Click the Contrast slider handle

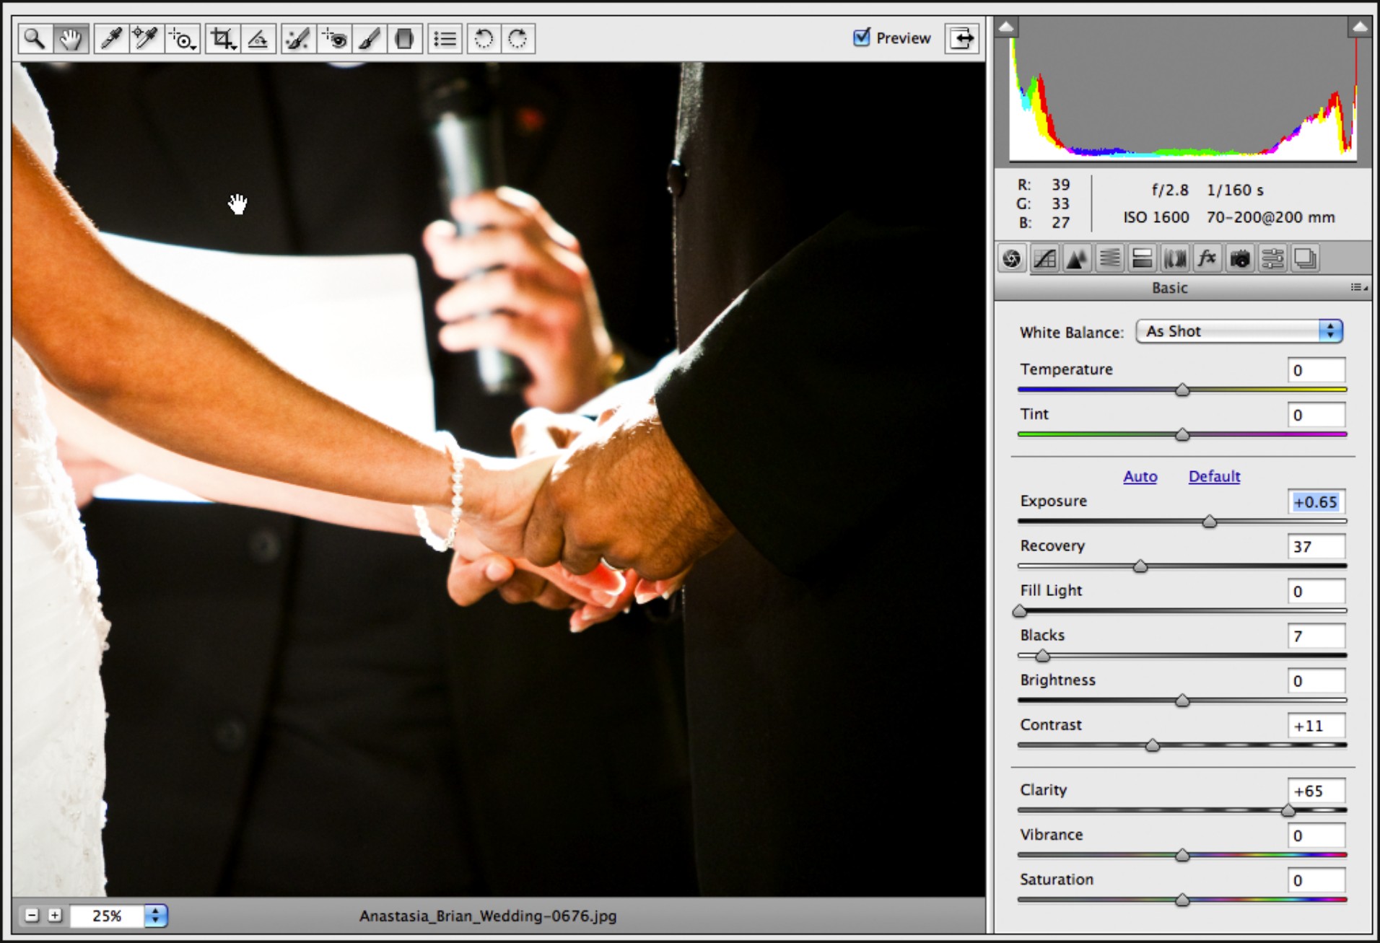click(1153, 745)
